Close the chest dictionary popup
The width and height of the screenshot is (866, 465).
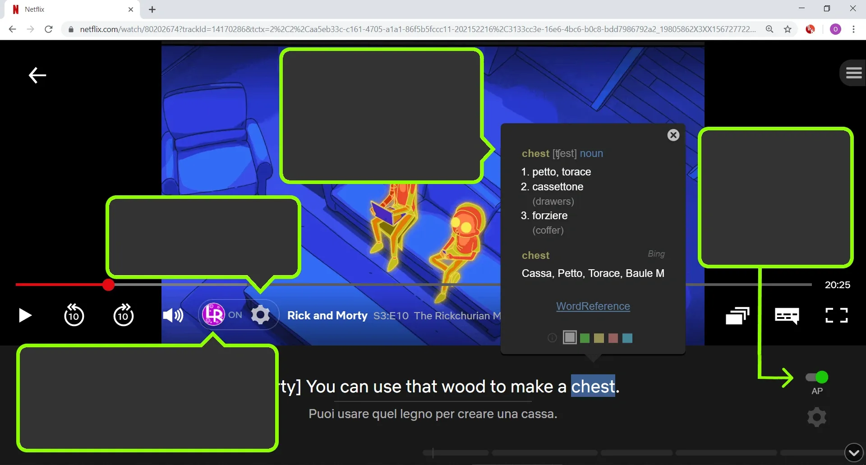673,135
